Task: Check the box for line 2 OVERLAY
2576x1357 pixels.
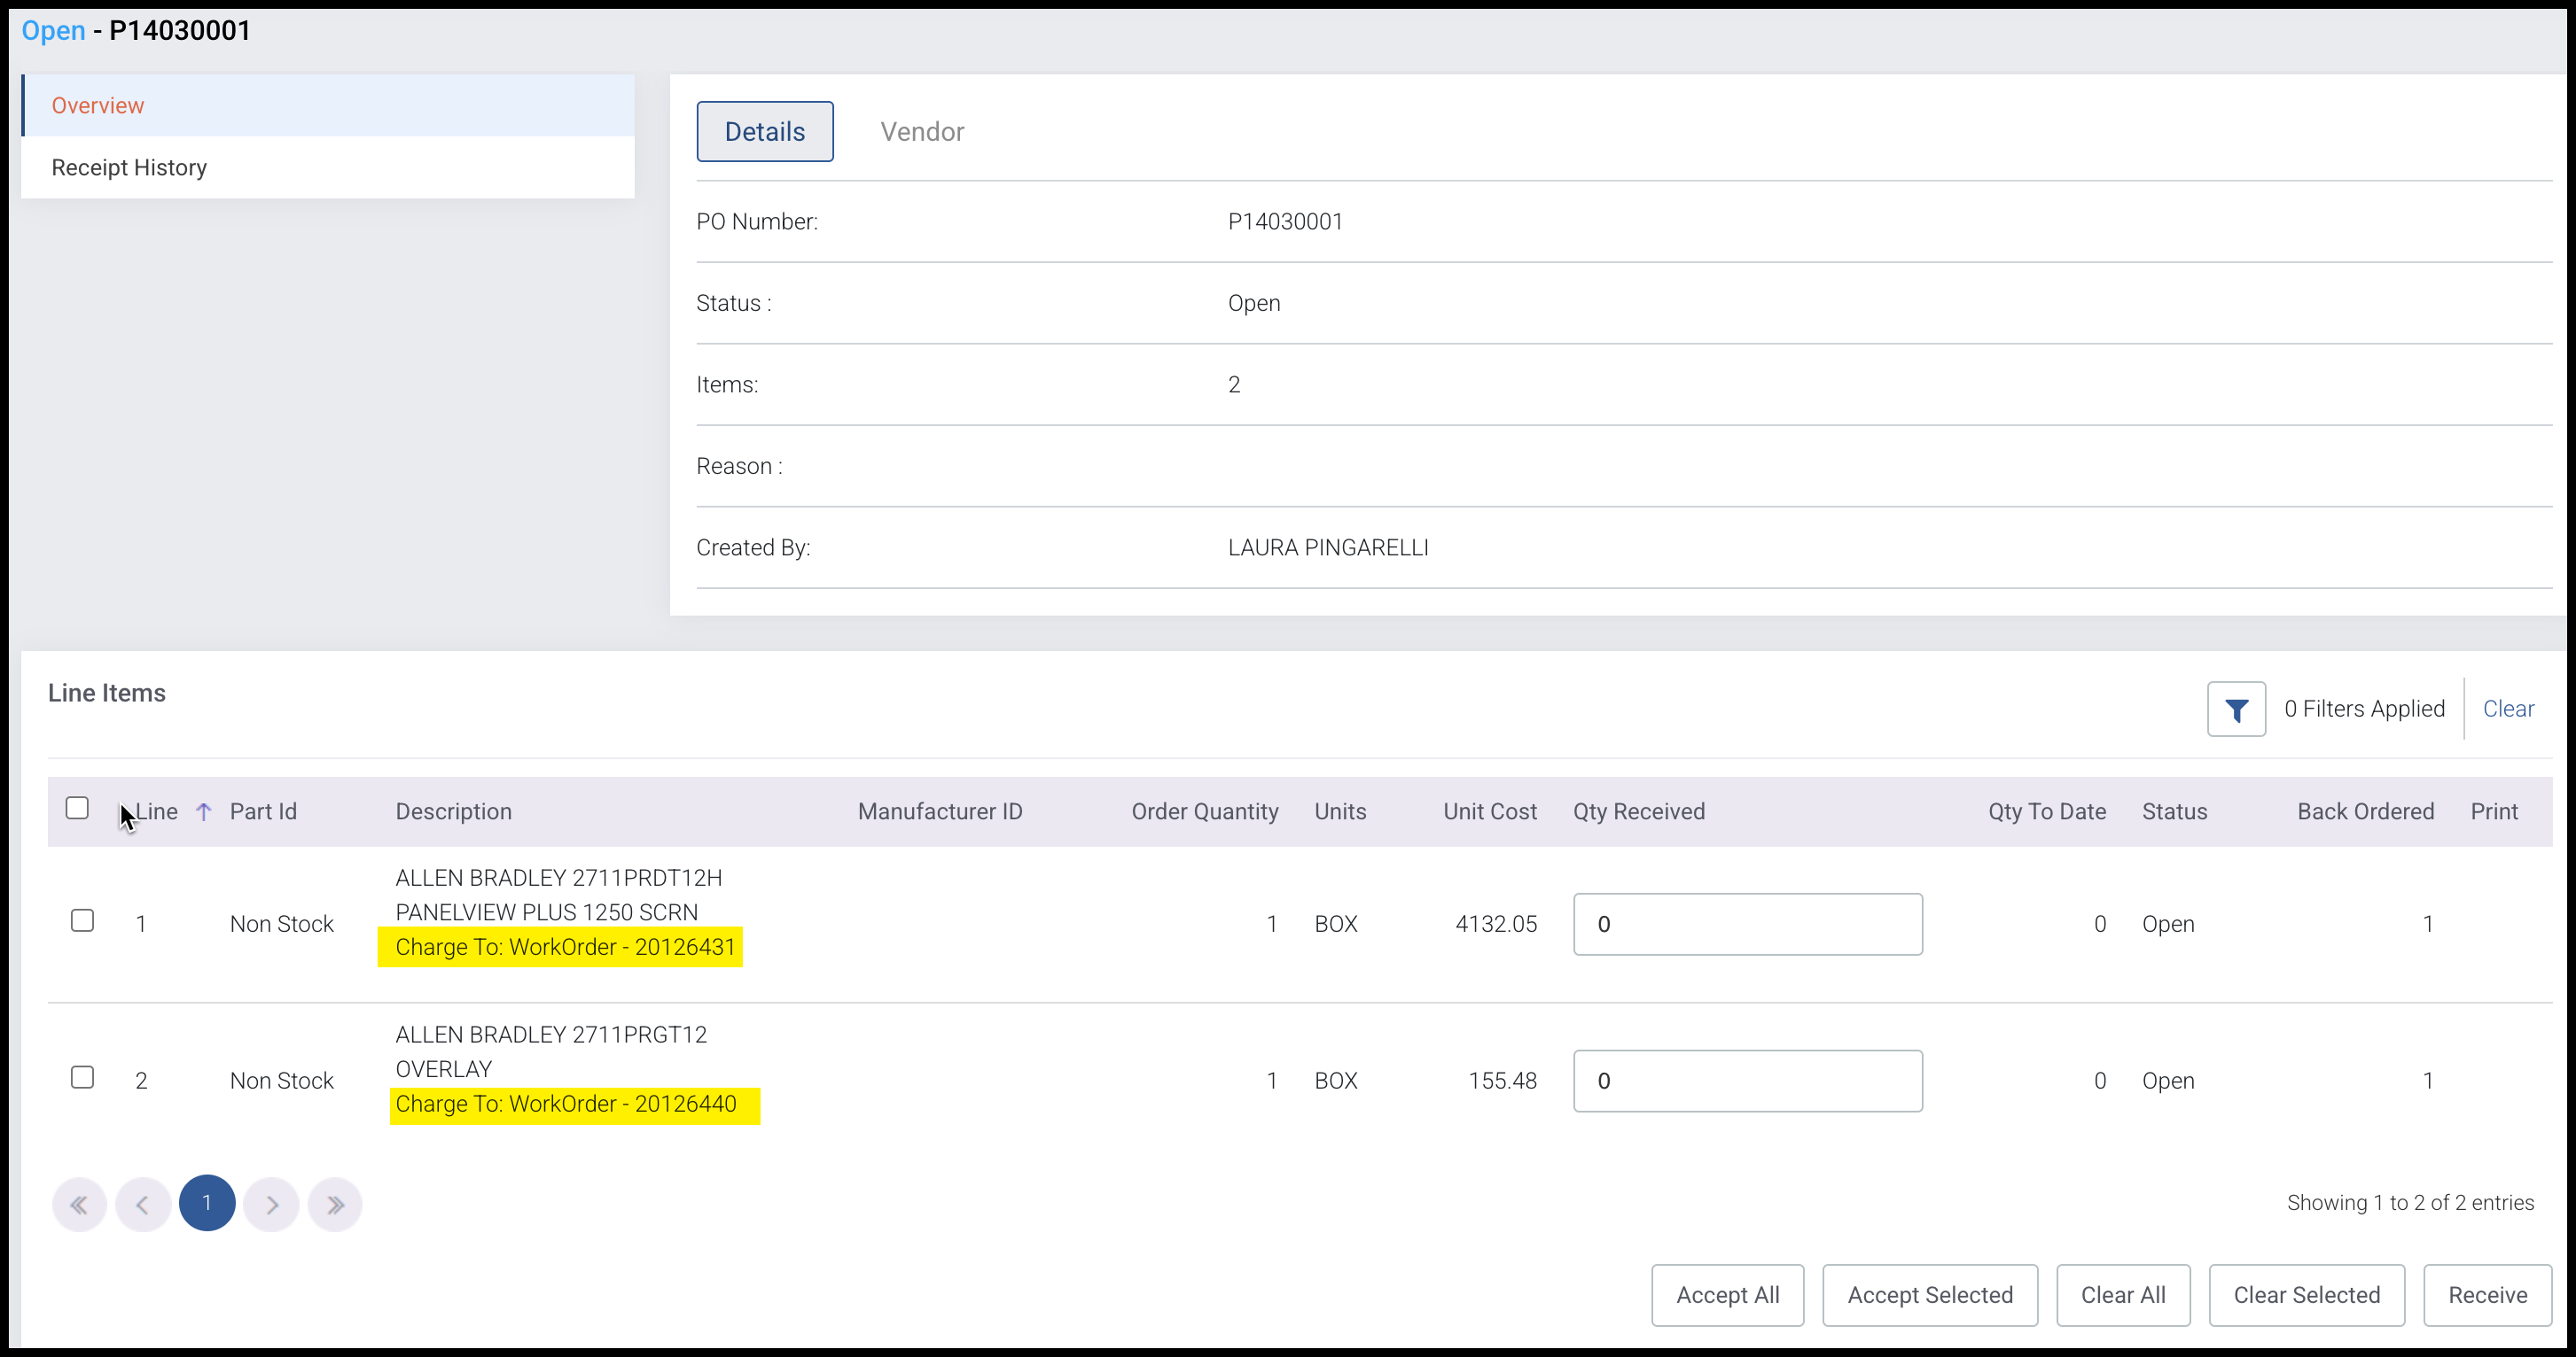Action: point(83,1077)
